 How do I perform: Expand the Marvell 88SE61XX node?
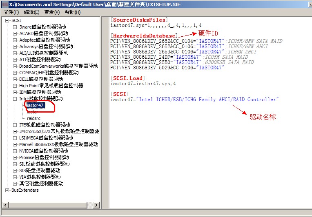pos(15,144)
